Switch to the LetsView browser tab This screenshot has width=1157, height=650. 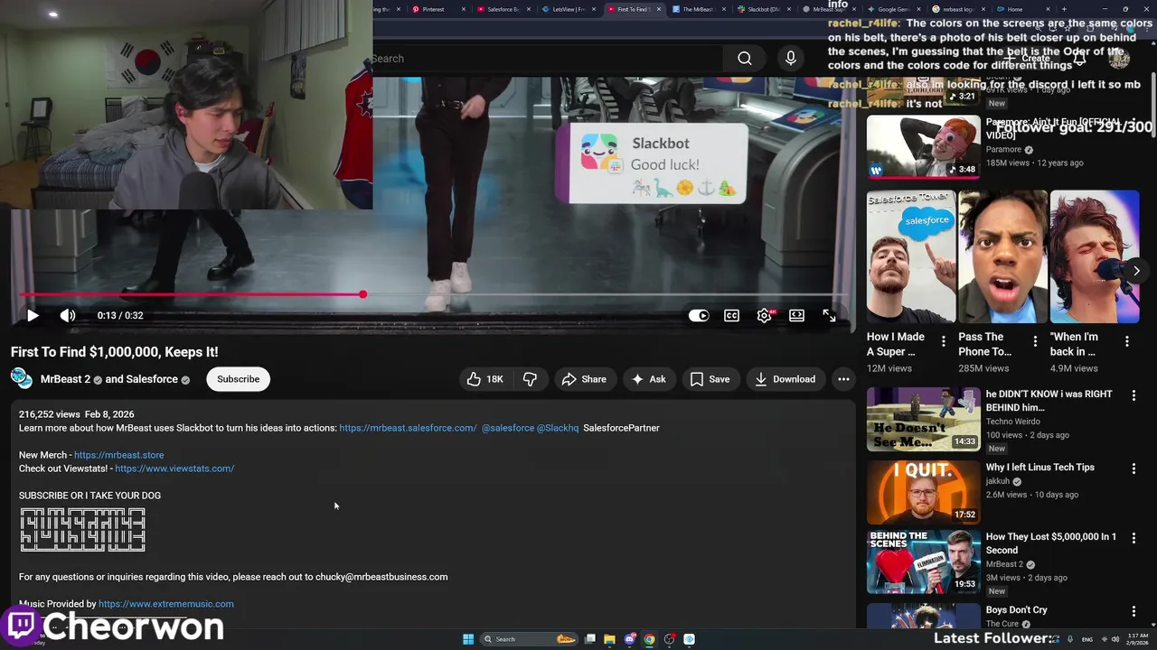pos(569,9)
